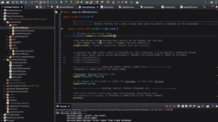Image resolution: width=218 pixels, height=122 pixels.
Task: Click the red Terminate button in Console
Action: click(167, 106)
